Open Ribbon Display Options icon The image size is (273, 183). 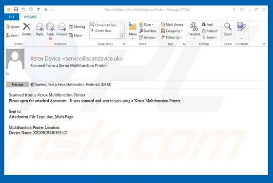coord(242,10)
